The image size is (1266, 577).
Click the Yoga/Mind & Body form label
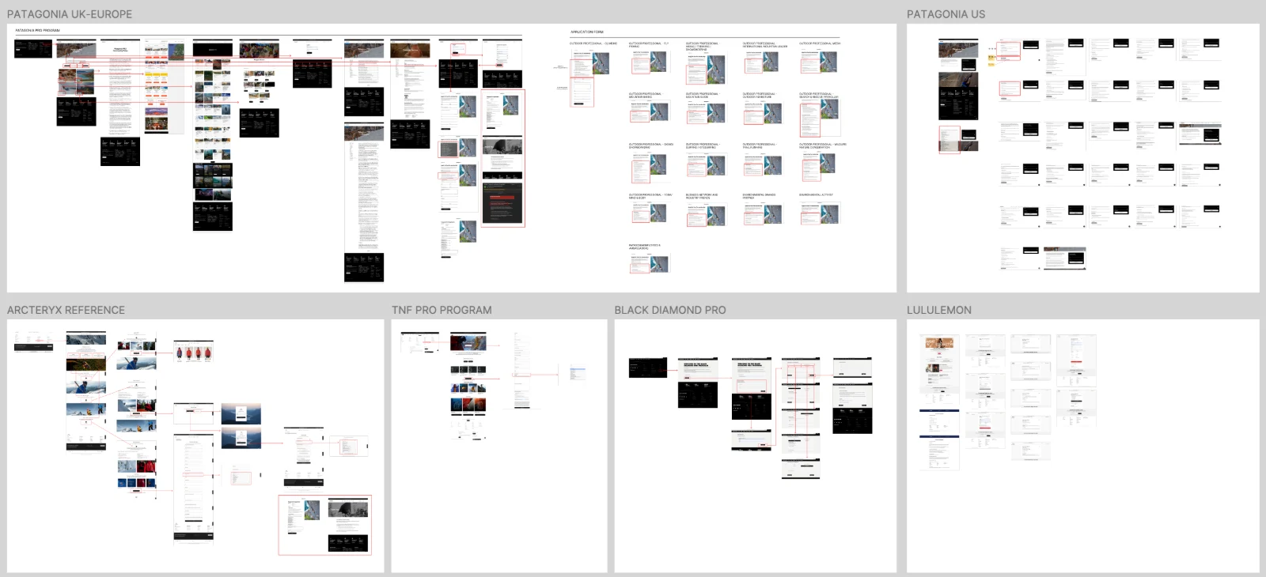click(650, 196)
